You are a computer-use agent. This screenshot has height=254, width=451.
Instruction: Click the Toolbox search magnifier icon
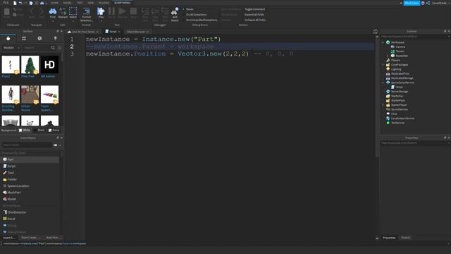(x=53, y=48)
